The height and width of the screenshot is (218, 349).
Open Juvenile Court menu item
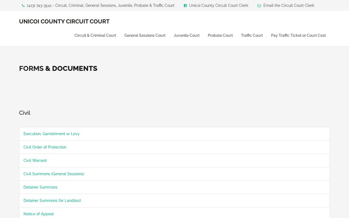[x=186, y=35]
